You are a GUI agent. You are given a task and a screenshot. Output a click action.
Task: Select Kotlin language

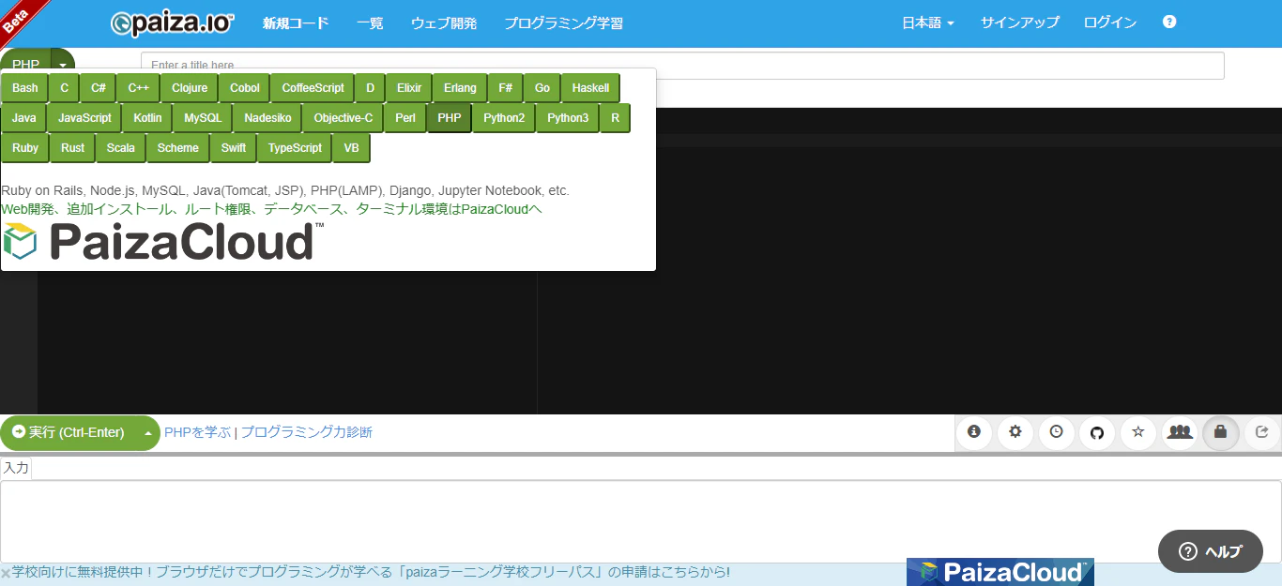pos(147,118)
